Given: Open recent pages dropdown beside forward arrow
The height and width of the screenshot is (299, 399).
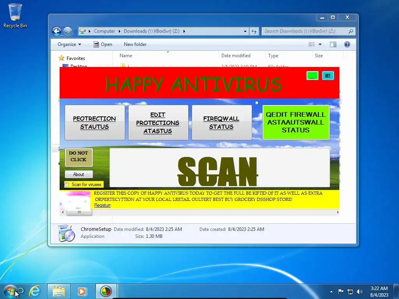Looking at the screenshot, I should point(75,32).
